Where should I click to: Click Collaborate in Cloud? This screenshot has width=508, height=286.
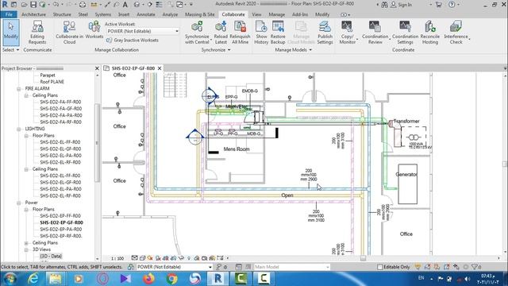pos(69,33)
